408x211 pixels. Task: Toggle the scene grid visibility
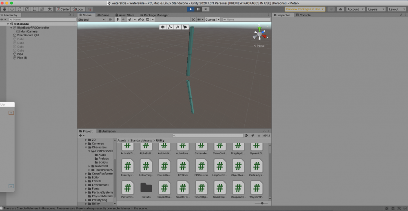click(x=148, y=20)
